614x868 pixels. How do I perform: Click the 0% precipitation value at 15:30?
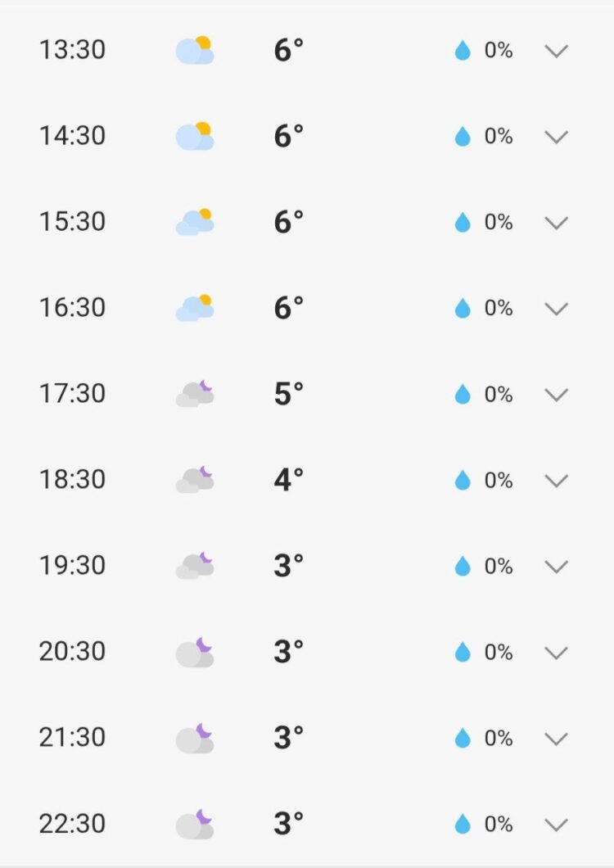499,222
